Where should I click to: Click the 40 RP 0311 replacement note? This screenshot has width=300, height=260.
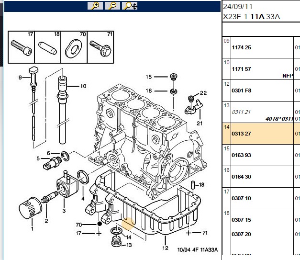tap(279, 119)
